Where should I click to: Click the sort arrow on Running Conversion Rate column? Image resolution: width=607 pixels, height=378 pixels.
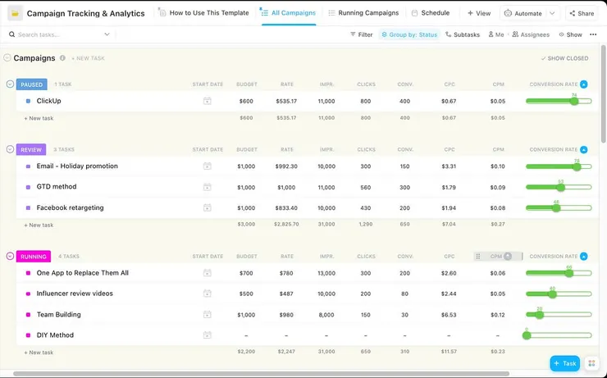pos(584,257)
